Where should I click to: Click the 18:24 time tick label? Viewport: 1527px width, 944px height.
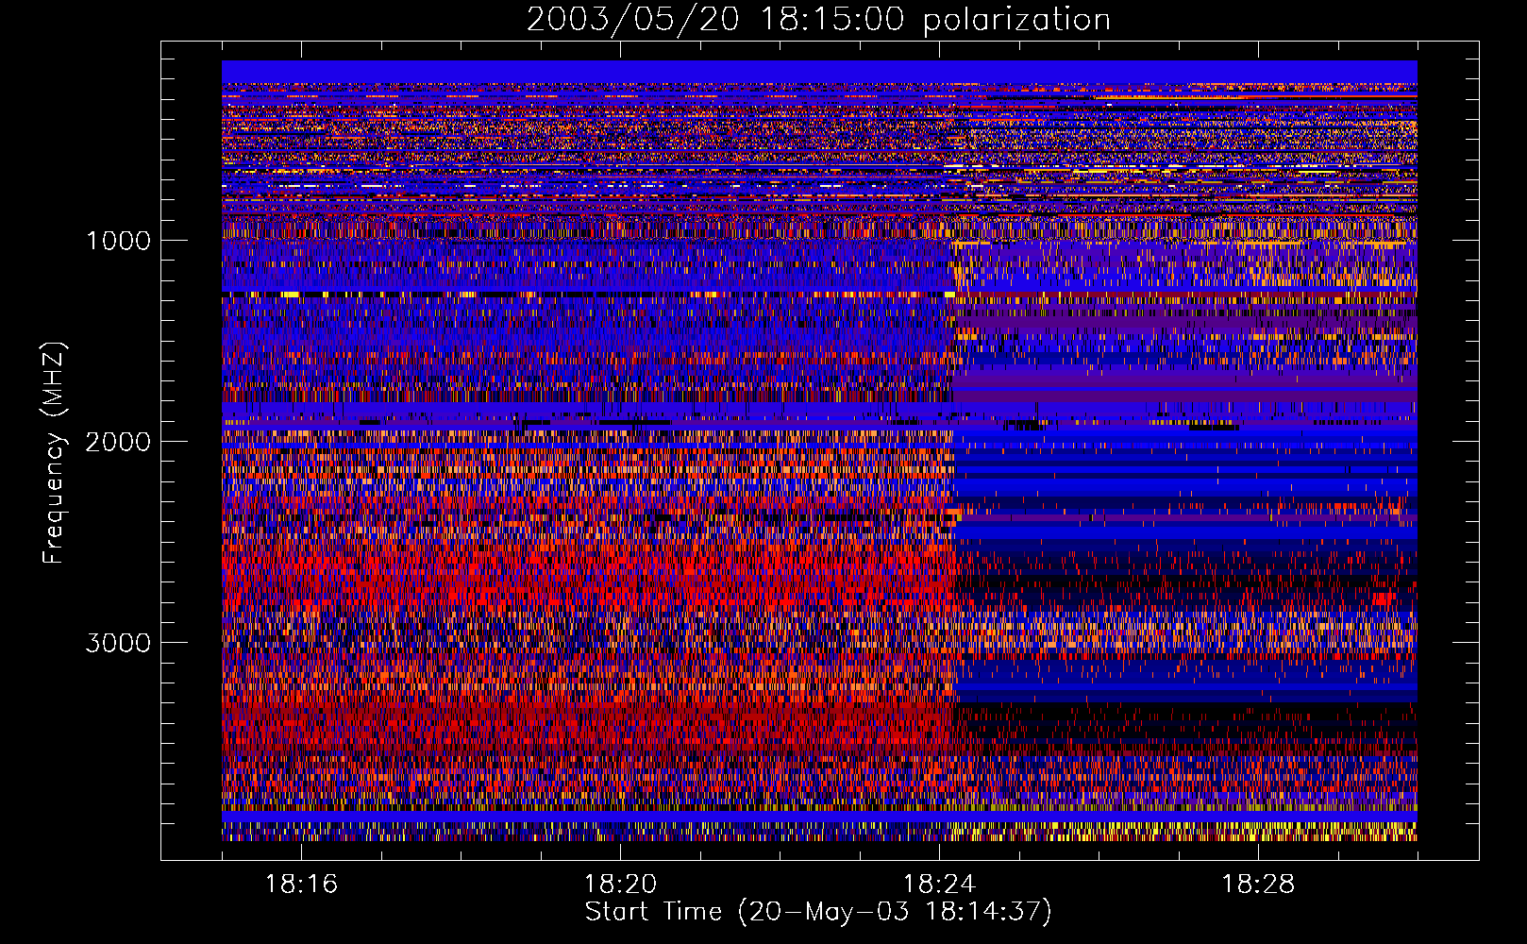939,885
